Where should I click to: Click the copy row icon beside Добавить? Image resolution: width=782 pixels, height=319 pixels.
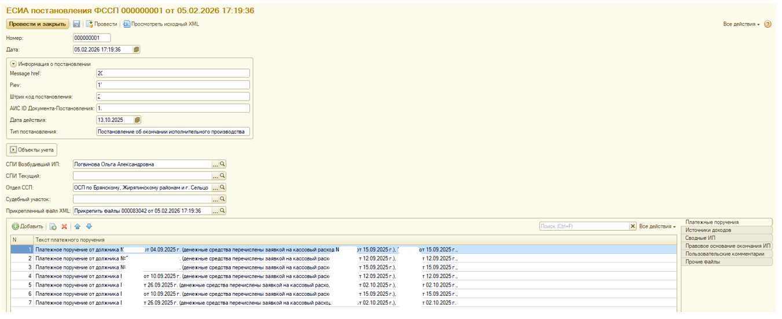point(53,227)
